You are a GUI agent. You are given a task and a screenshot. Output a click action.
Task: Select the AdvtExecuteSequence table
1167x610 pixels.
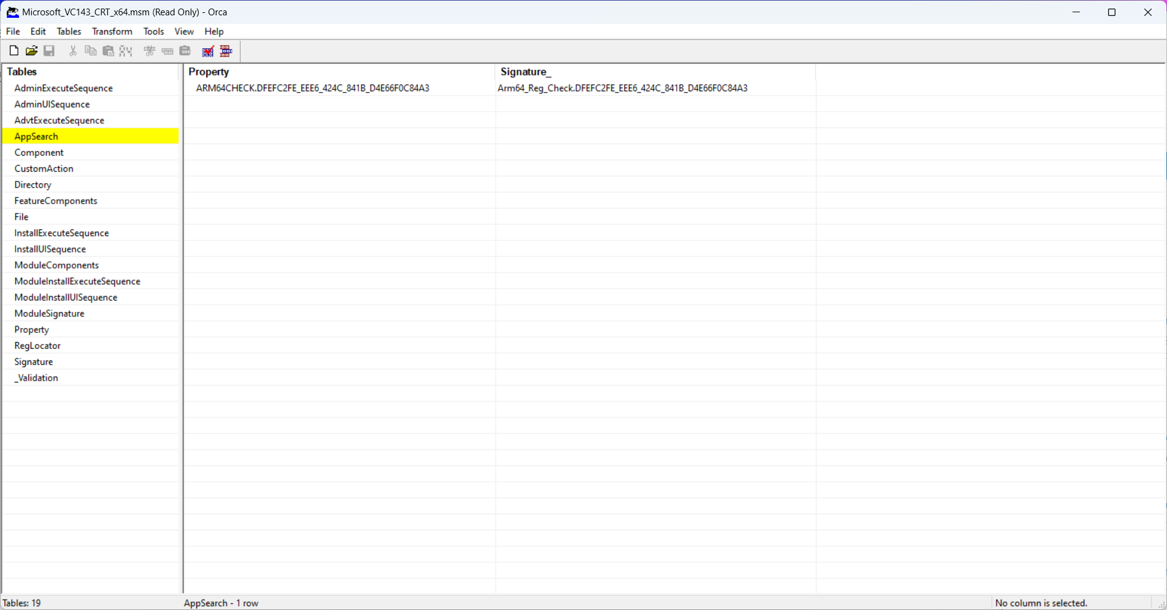point(91,120)
